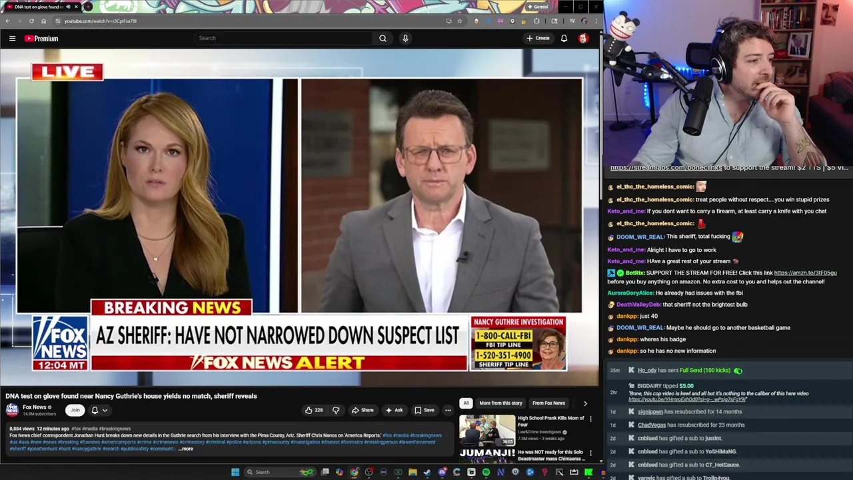853x480 pixels.
Task: Open the Fox News channel name link
Action: click(35, 407)
